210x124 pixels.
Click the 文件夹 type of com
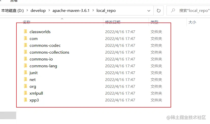click(156, 39)
